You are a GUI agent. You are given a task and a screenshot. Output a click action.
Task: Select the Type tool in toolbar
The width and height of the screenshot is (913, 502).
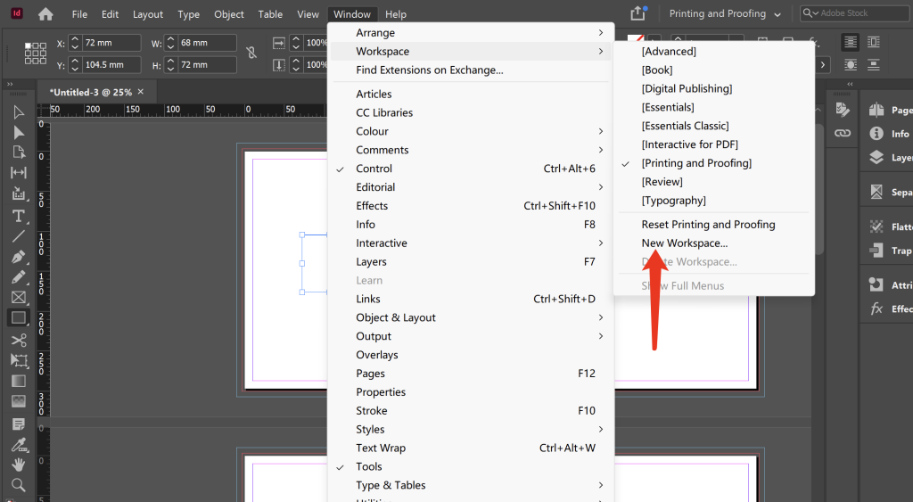click(18, 216)
